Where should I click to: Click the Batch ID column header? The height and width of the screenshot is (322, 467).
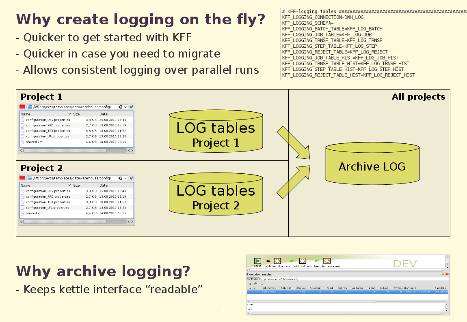coord(286,288)
